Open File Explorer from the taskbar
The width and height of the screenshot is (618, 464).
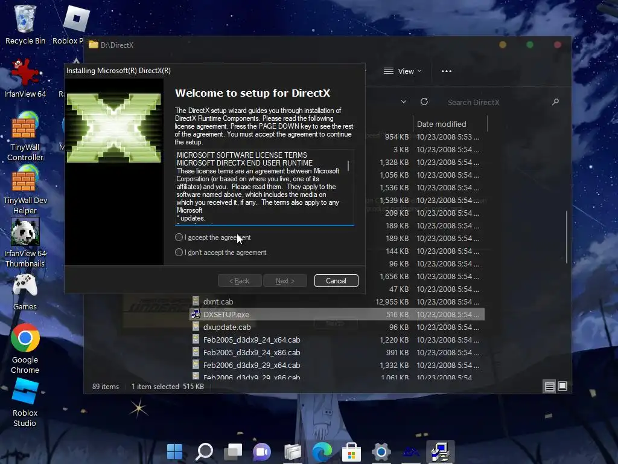pyautogui.click(x=293, y=451)
